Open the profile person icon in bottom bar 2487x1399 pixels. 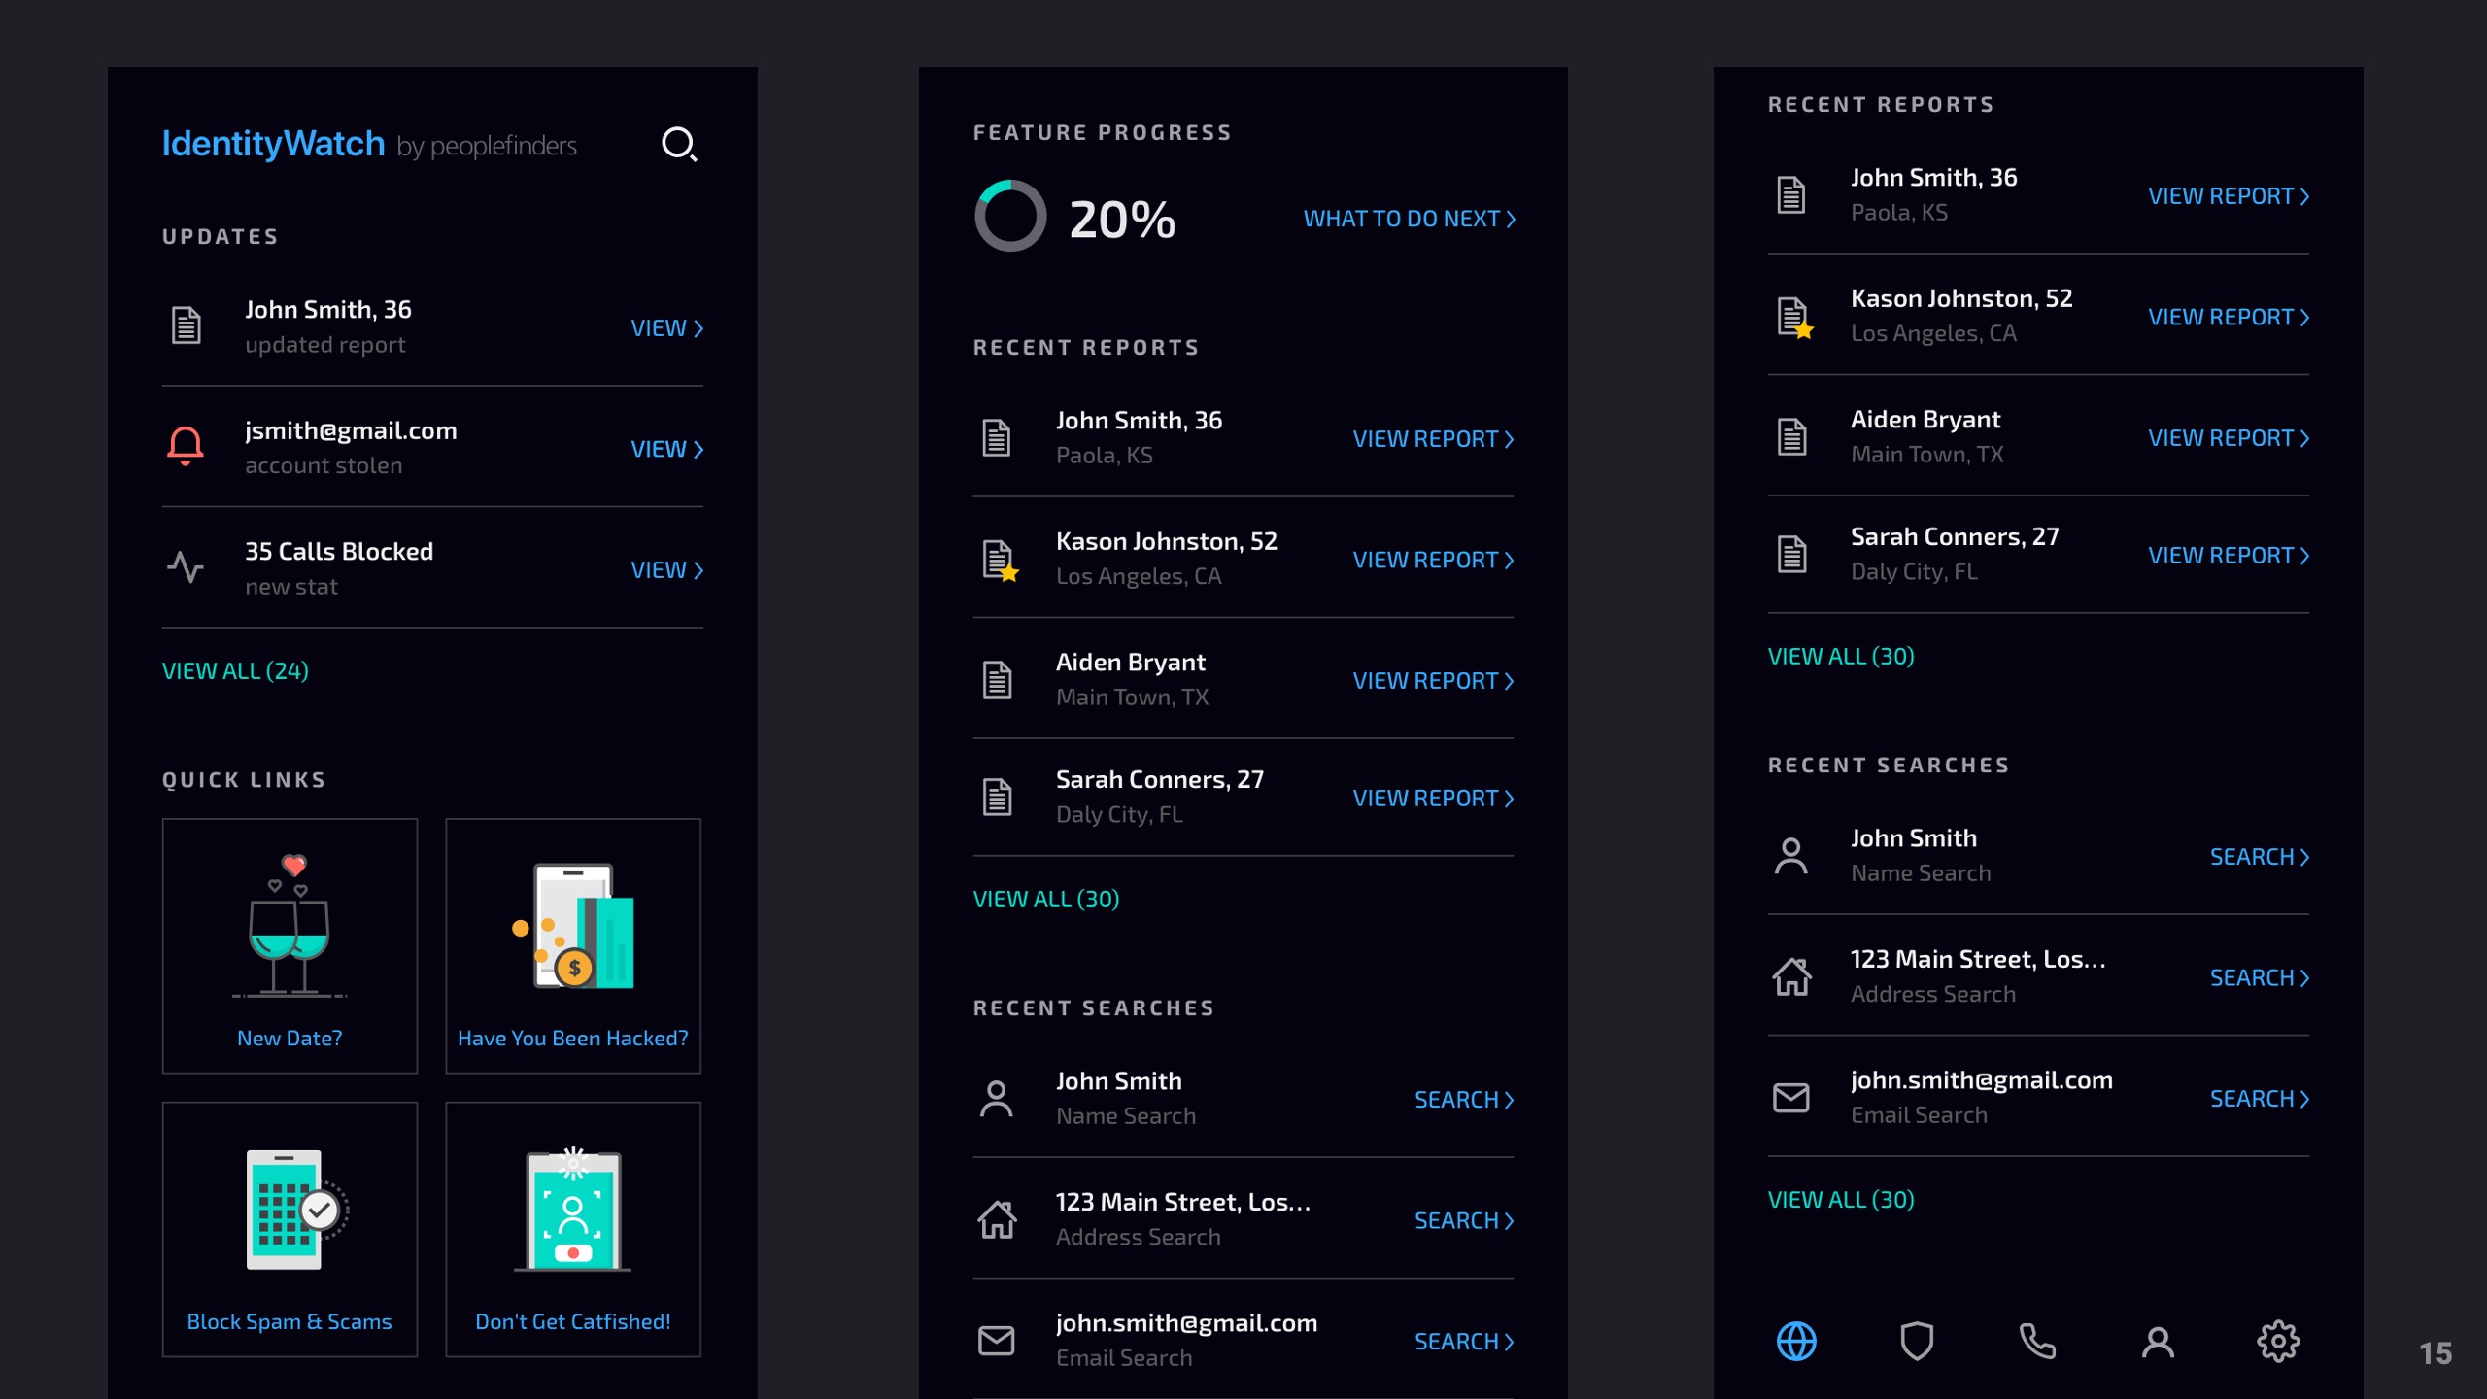point(2158,1342)
